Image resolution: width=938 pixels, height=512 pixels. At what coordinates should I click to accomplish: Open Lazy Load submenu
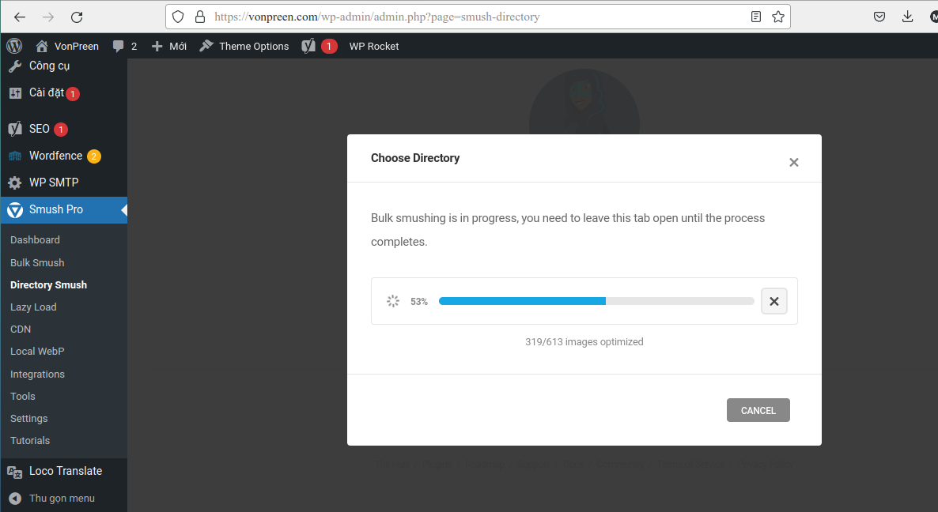(x=33, y=307)
